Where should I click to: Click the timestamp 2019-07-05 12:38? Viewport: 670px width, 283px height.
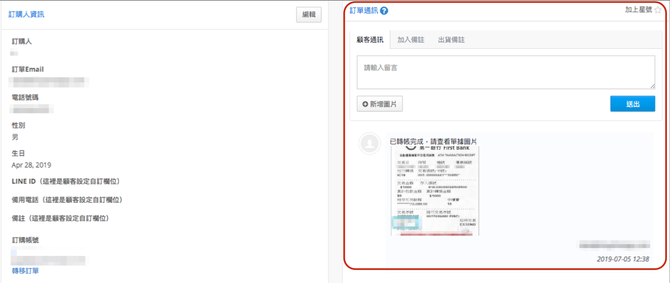623,259
